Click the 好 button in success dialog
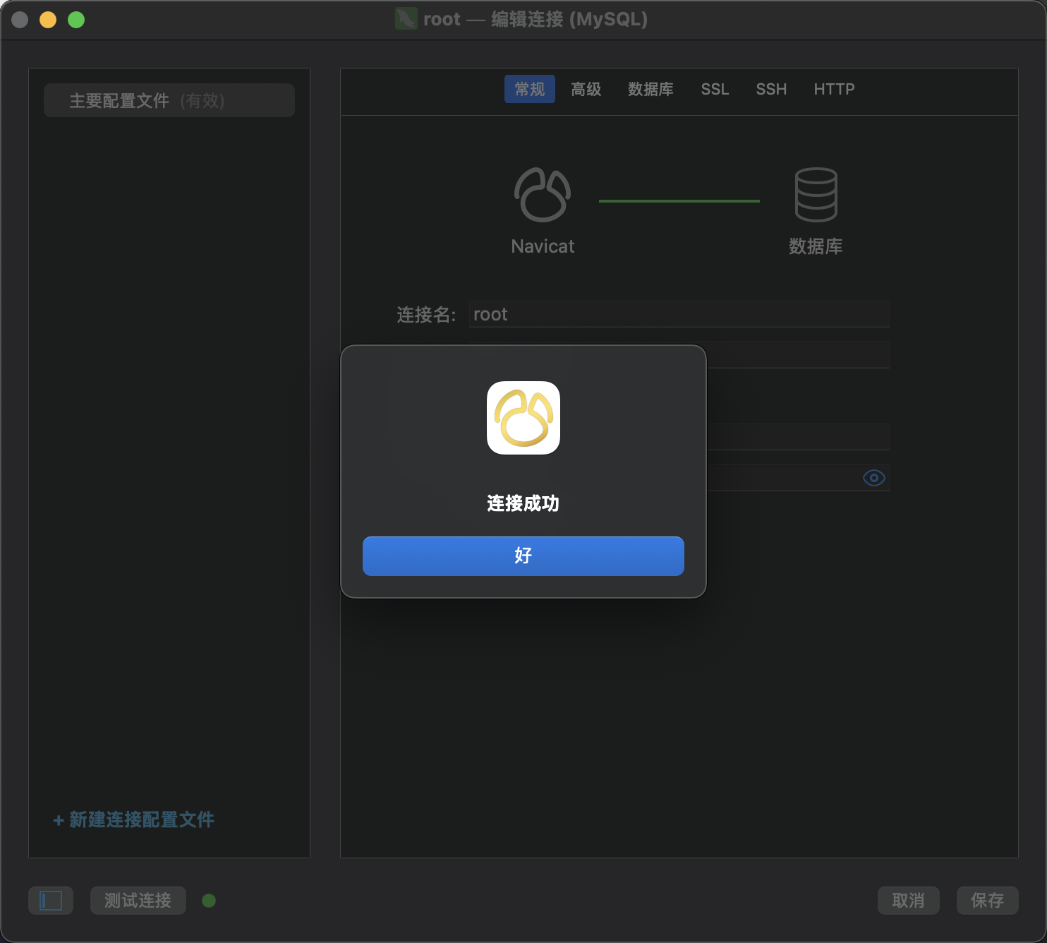The height and width of the screenshot is (943, 1047). click(523, 555)
